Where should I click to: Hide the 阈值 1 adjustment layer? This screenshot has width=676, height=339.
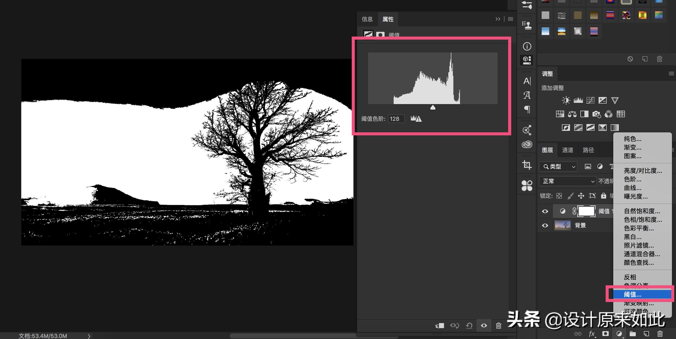pos(545,211)
